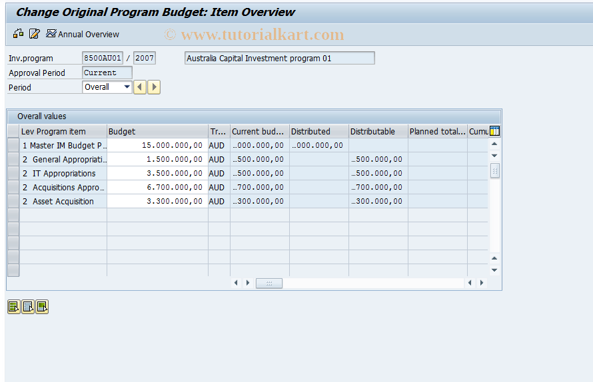Click the Approval Period field Current
The image size is (593, 382).
(107, 73)
